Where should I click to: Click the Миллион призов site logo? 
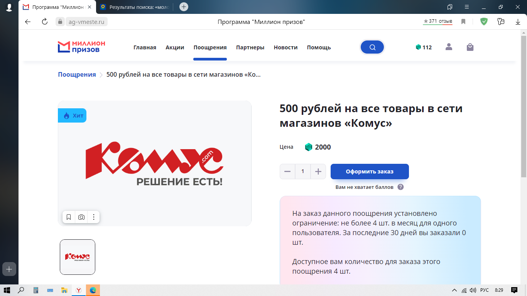click(81, 47)
